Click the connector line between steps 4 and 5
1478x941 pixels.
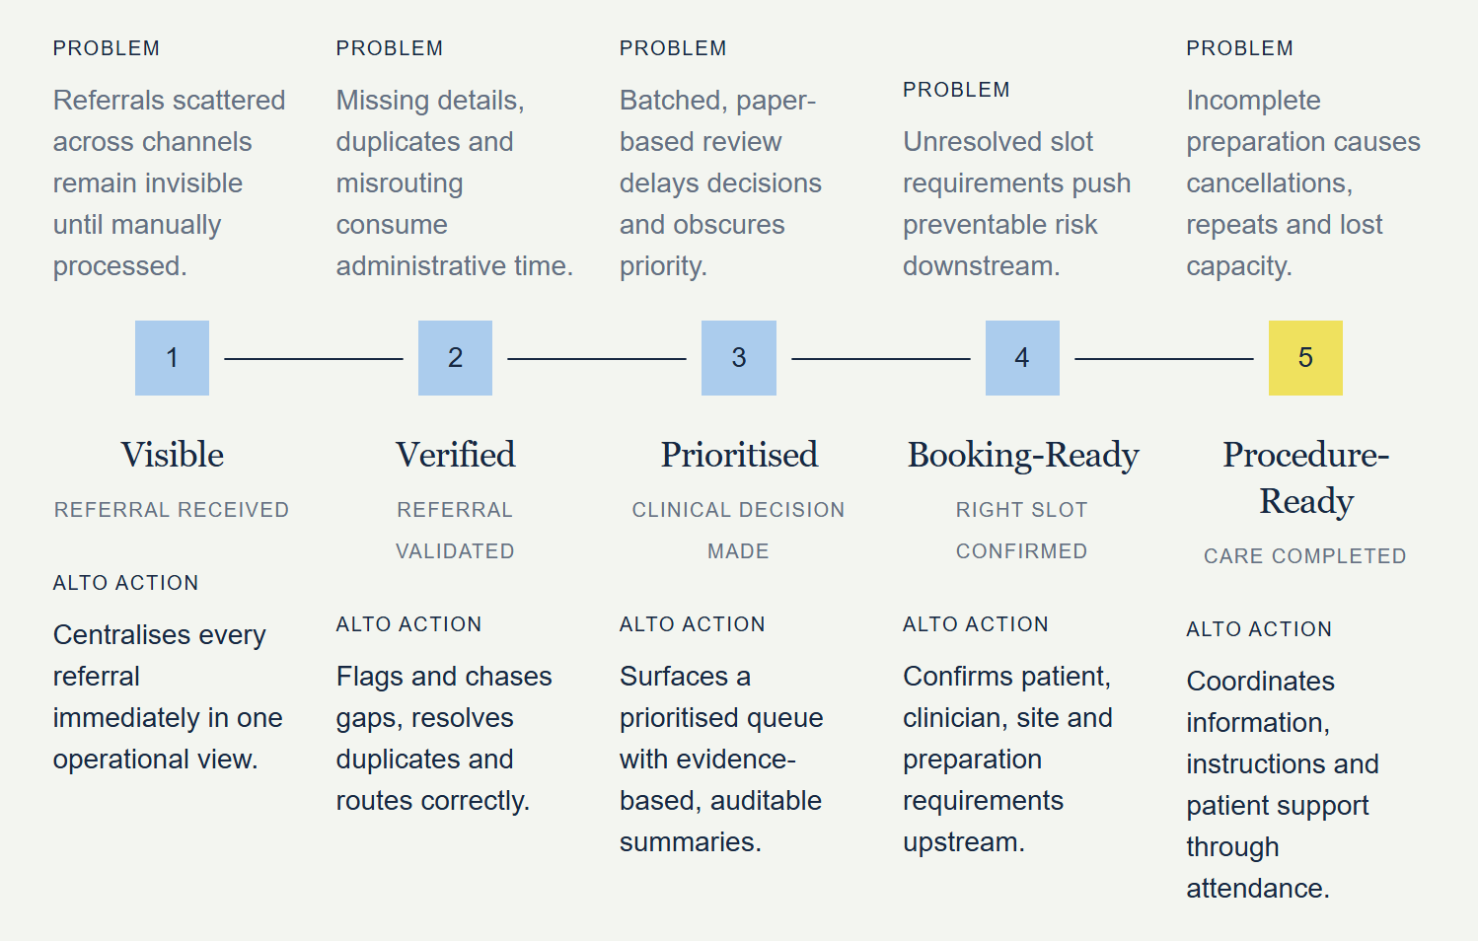pos(1164,359)
